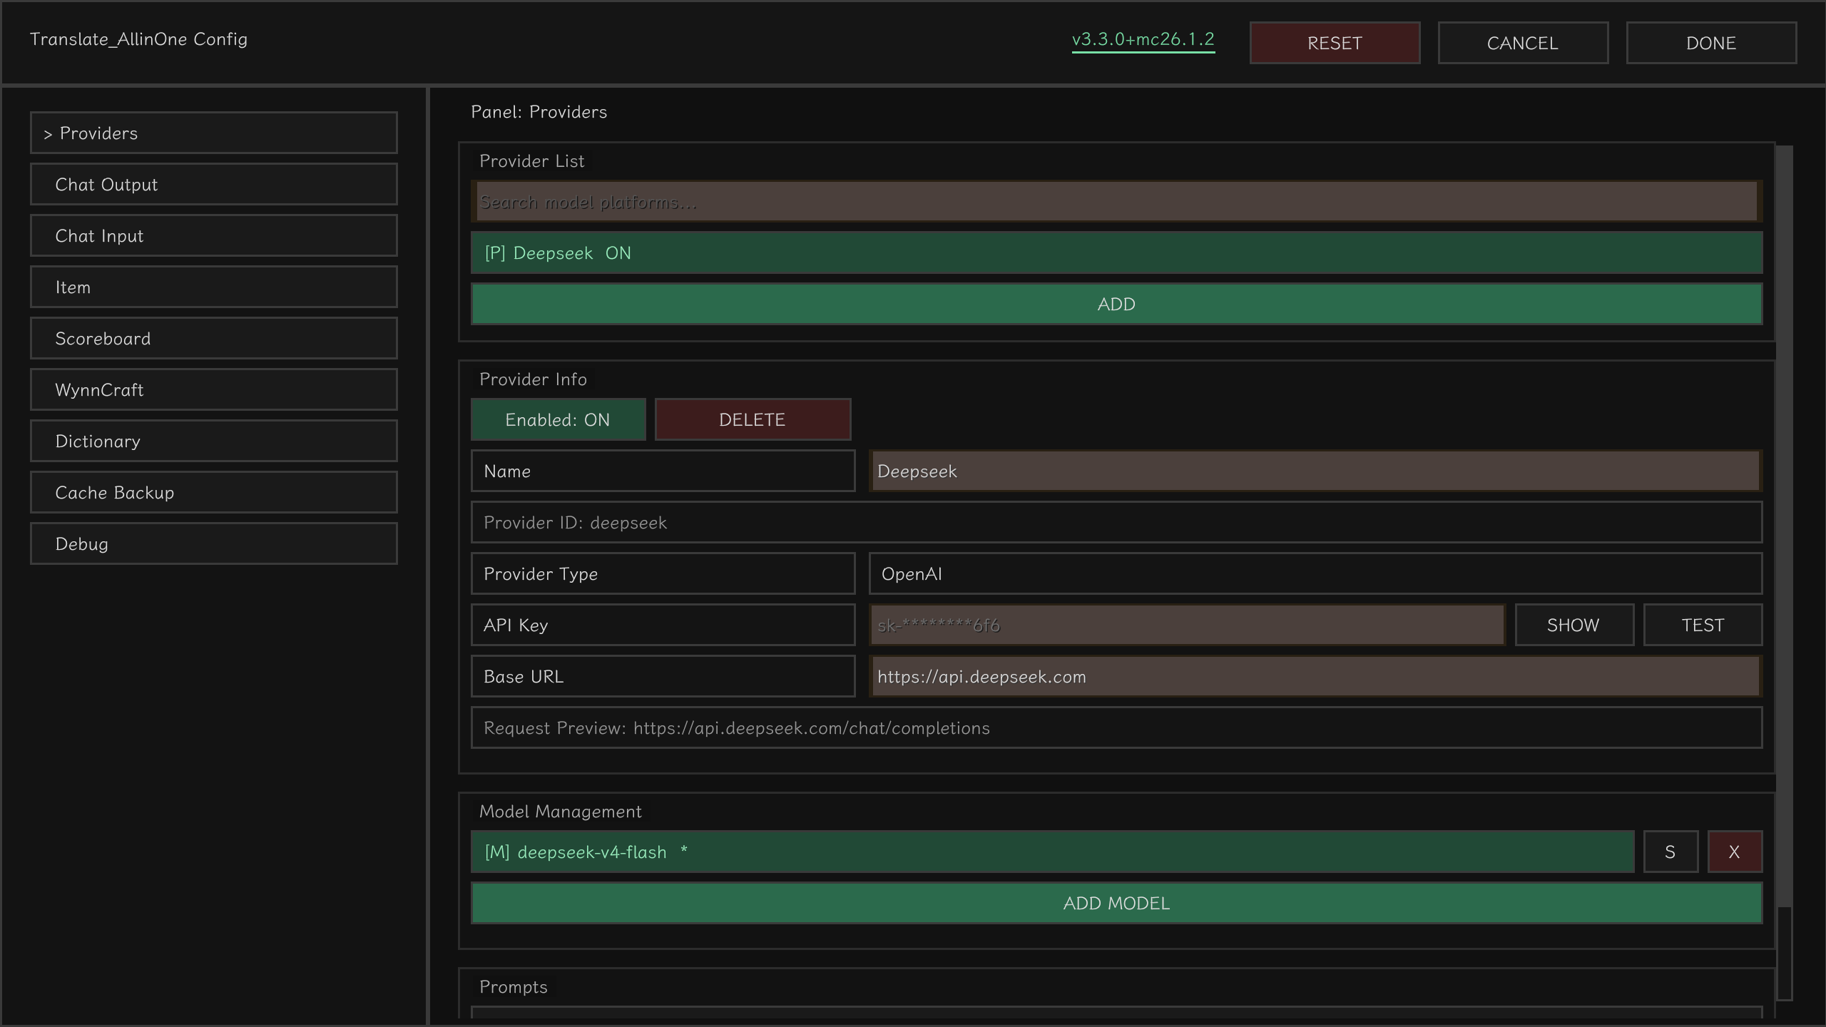
Task: Delete the Deepseek provider
Action: point(753,419)
